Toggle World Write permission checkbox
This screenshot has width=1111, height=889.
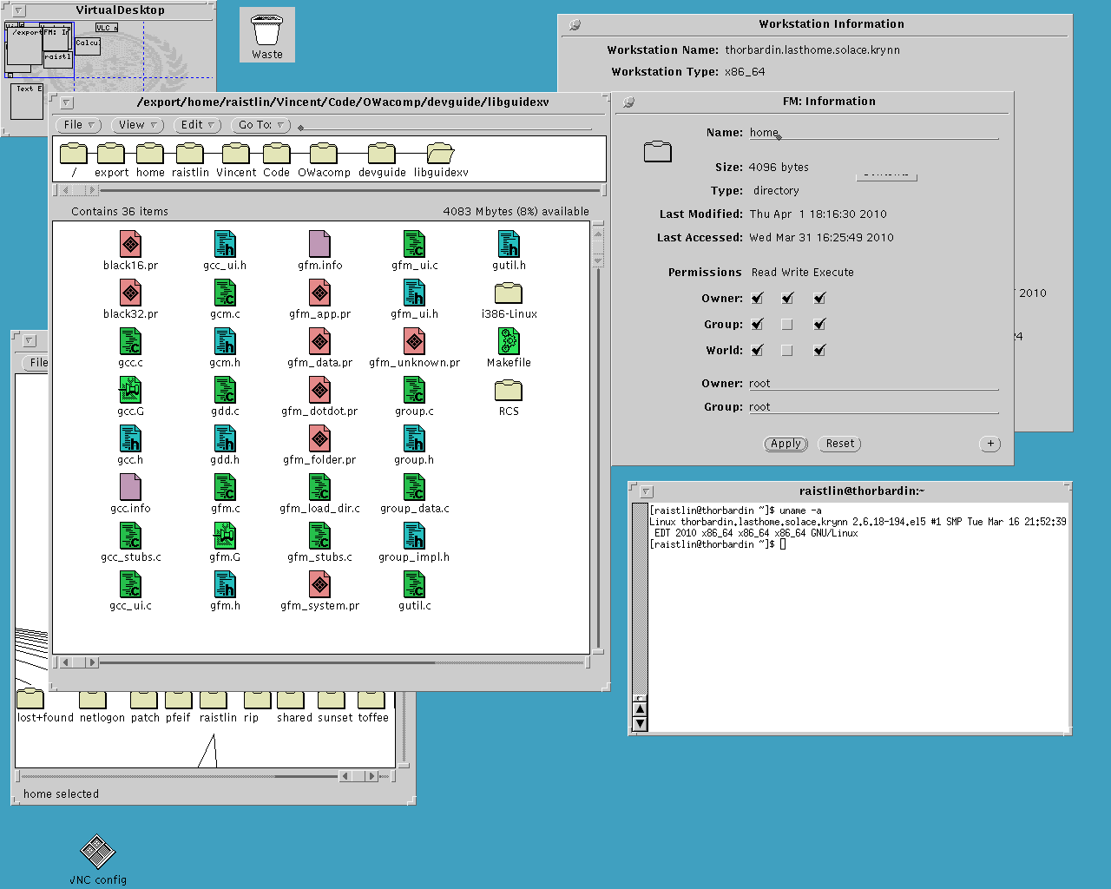pyautogui.click(x=787, y=351)
